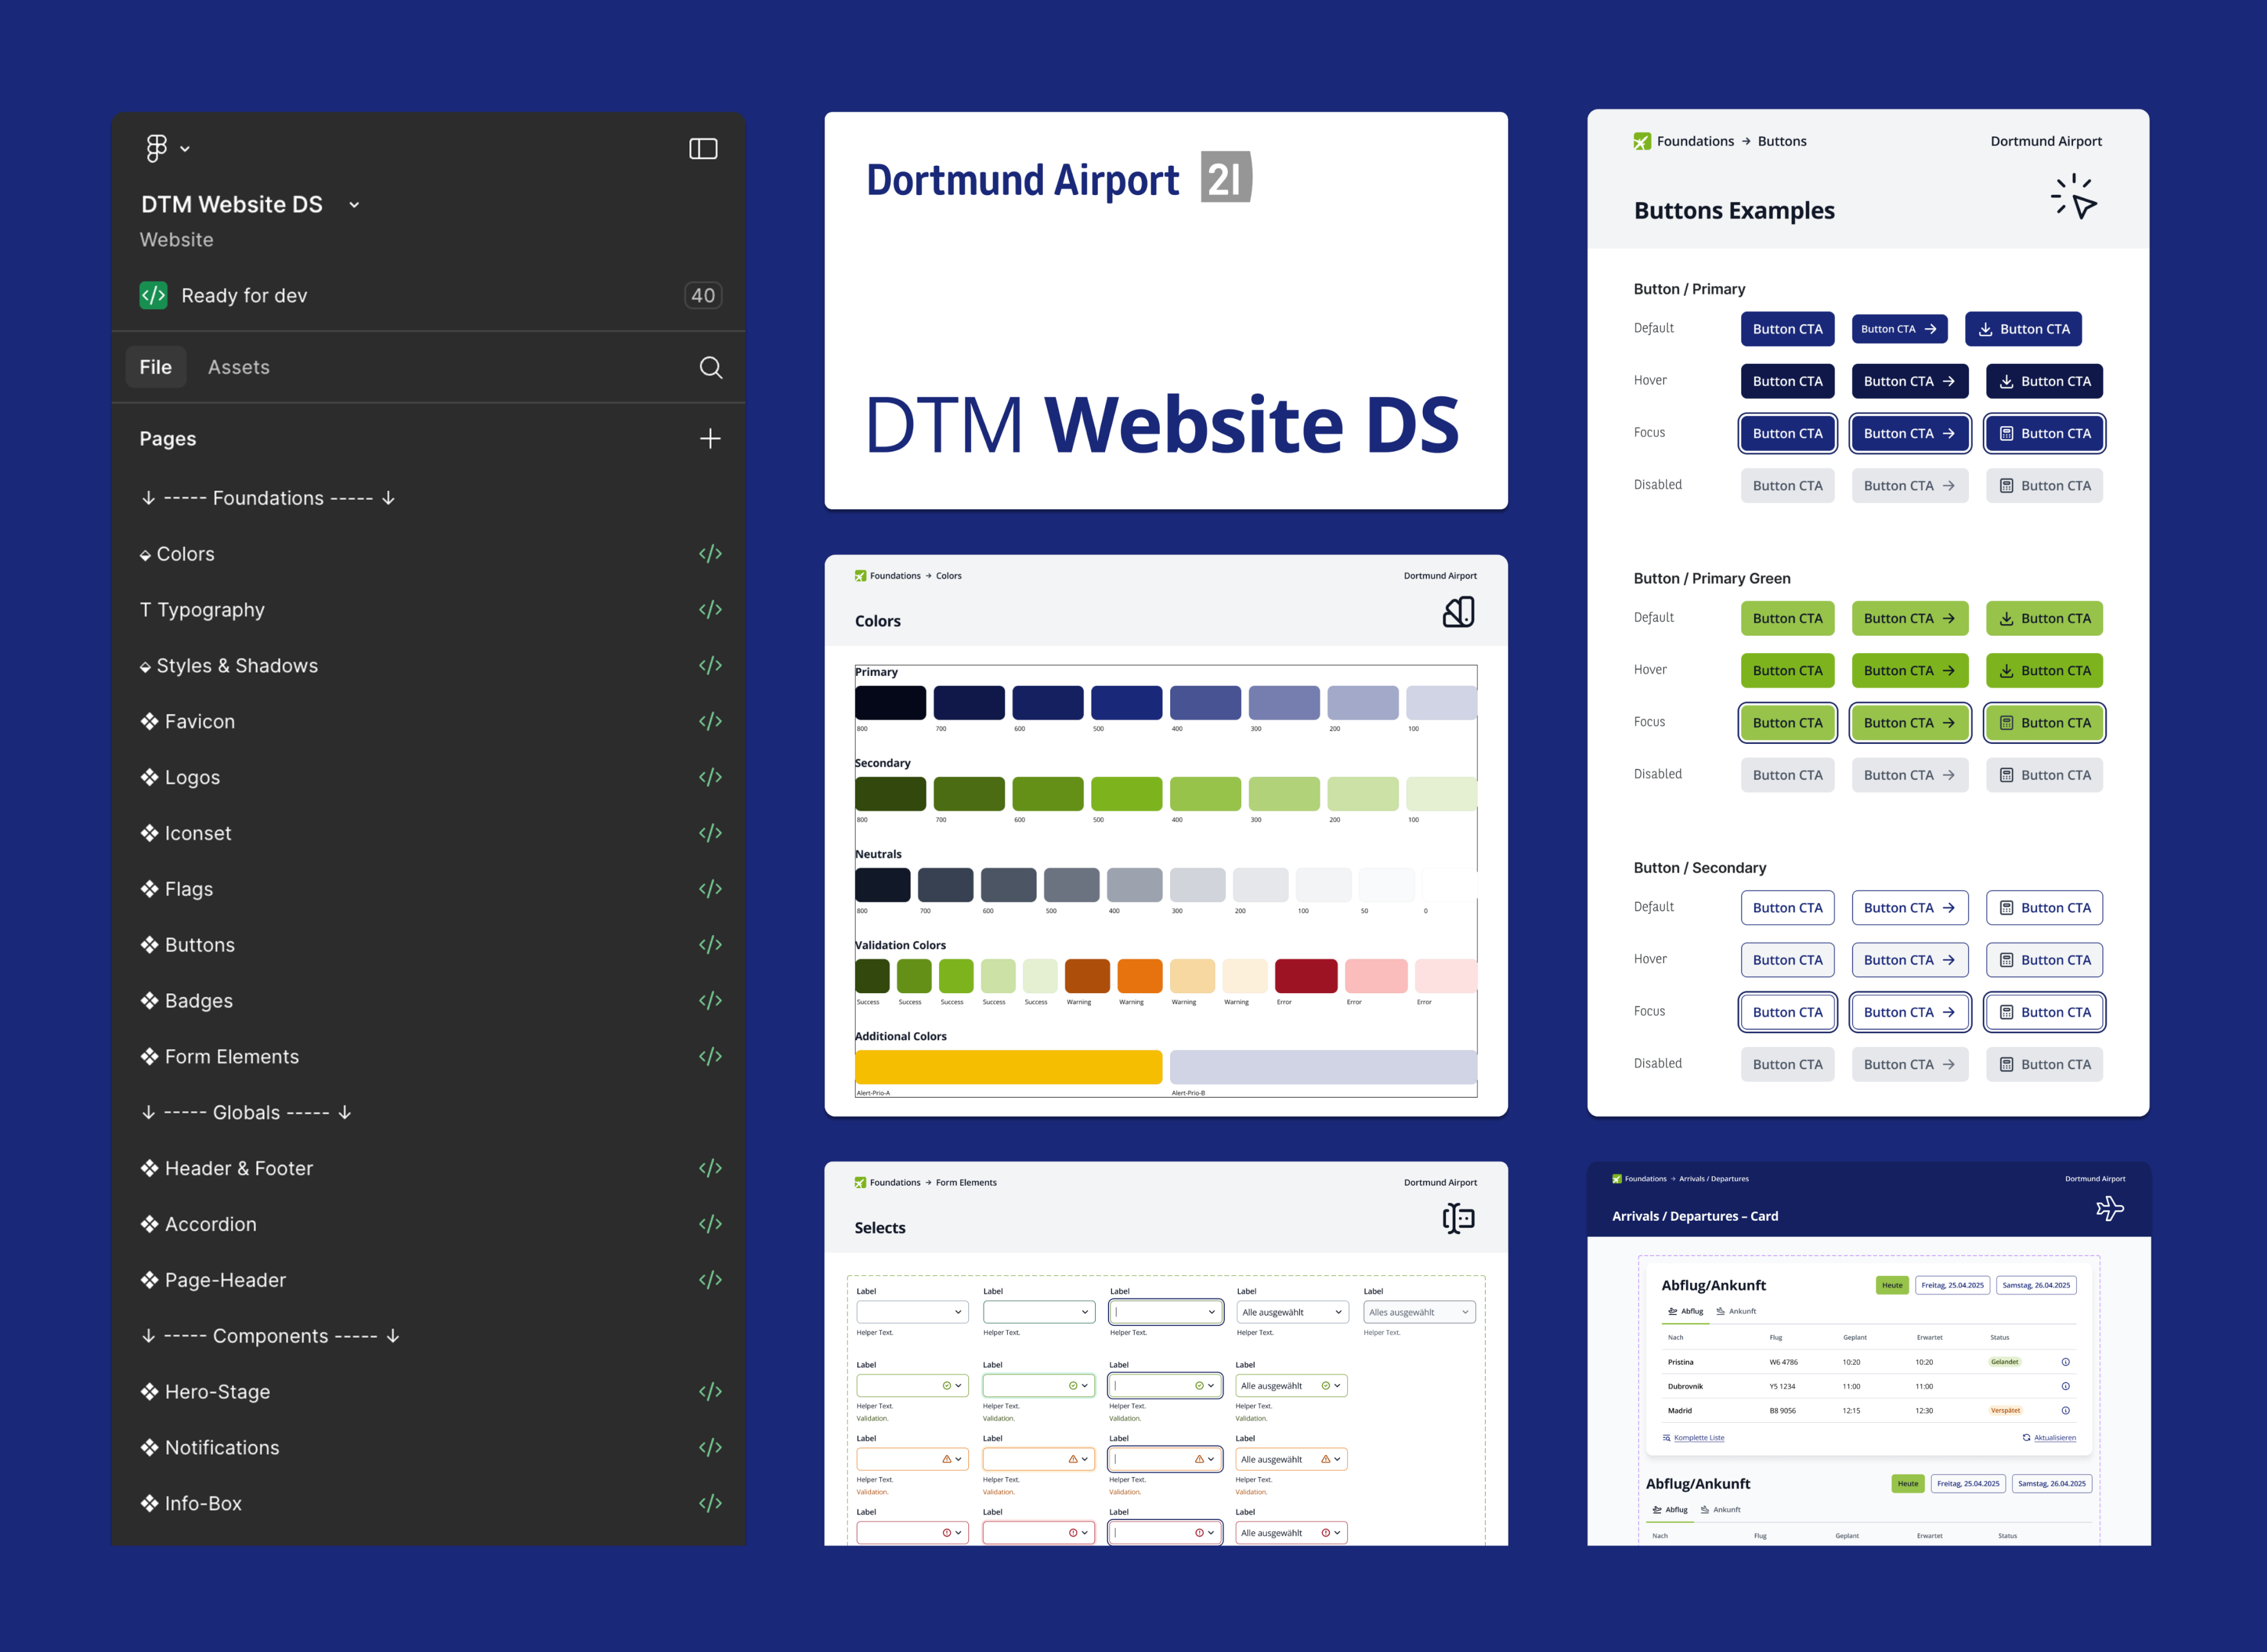
Task: Toggle the sidebar panel layout icon
Action: 703,149
